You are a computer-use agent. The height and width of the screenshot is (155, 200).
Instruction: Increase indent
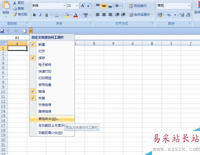coord(123,14)
